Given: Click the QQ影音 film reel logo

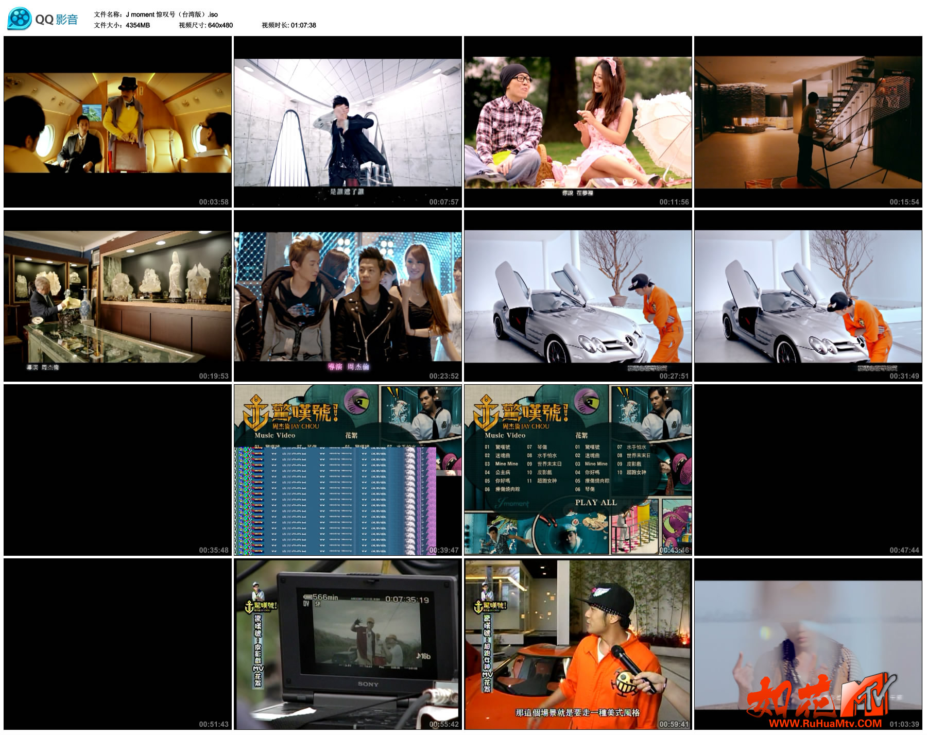Looking at the screenshot, I should pyautogui.click(x=20, y=19).
